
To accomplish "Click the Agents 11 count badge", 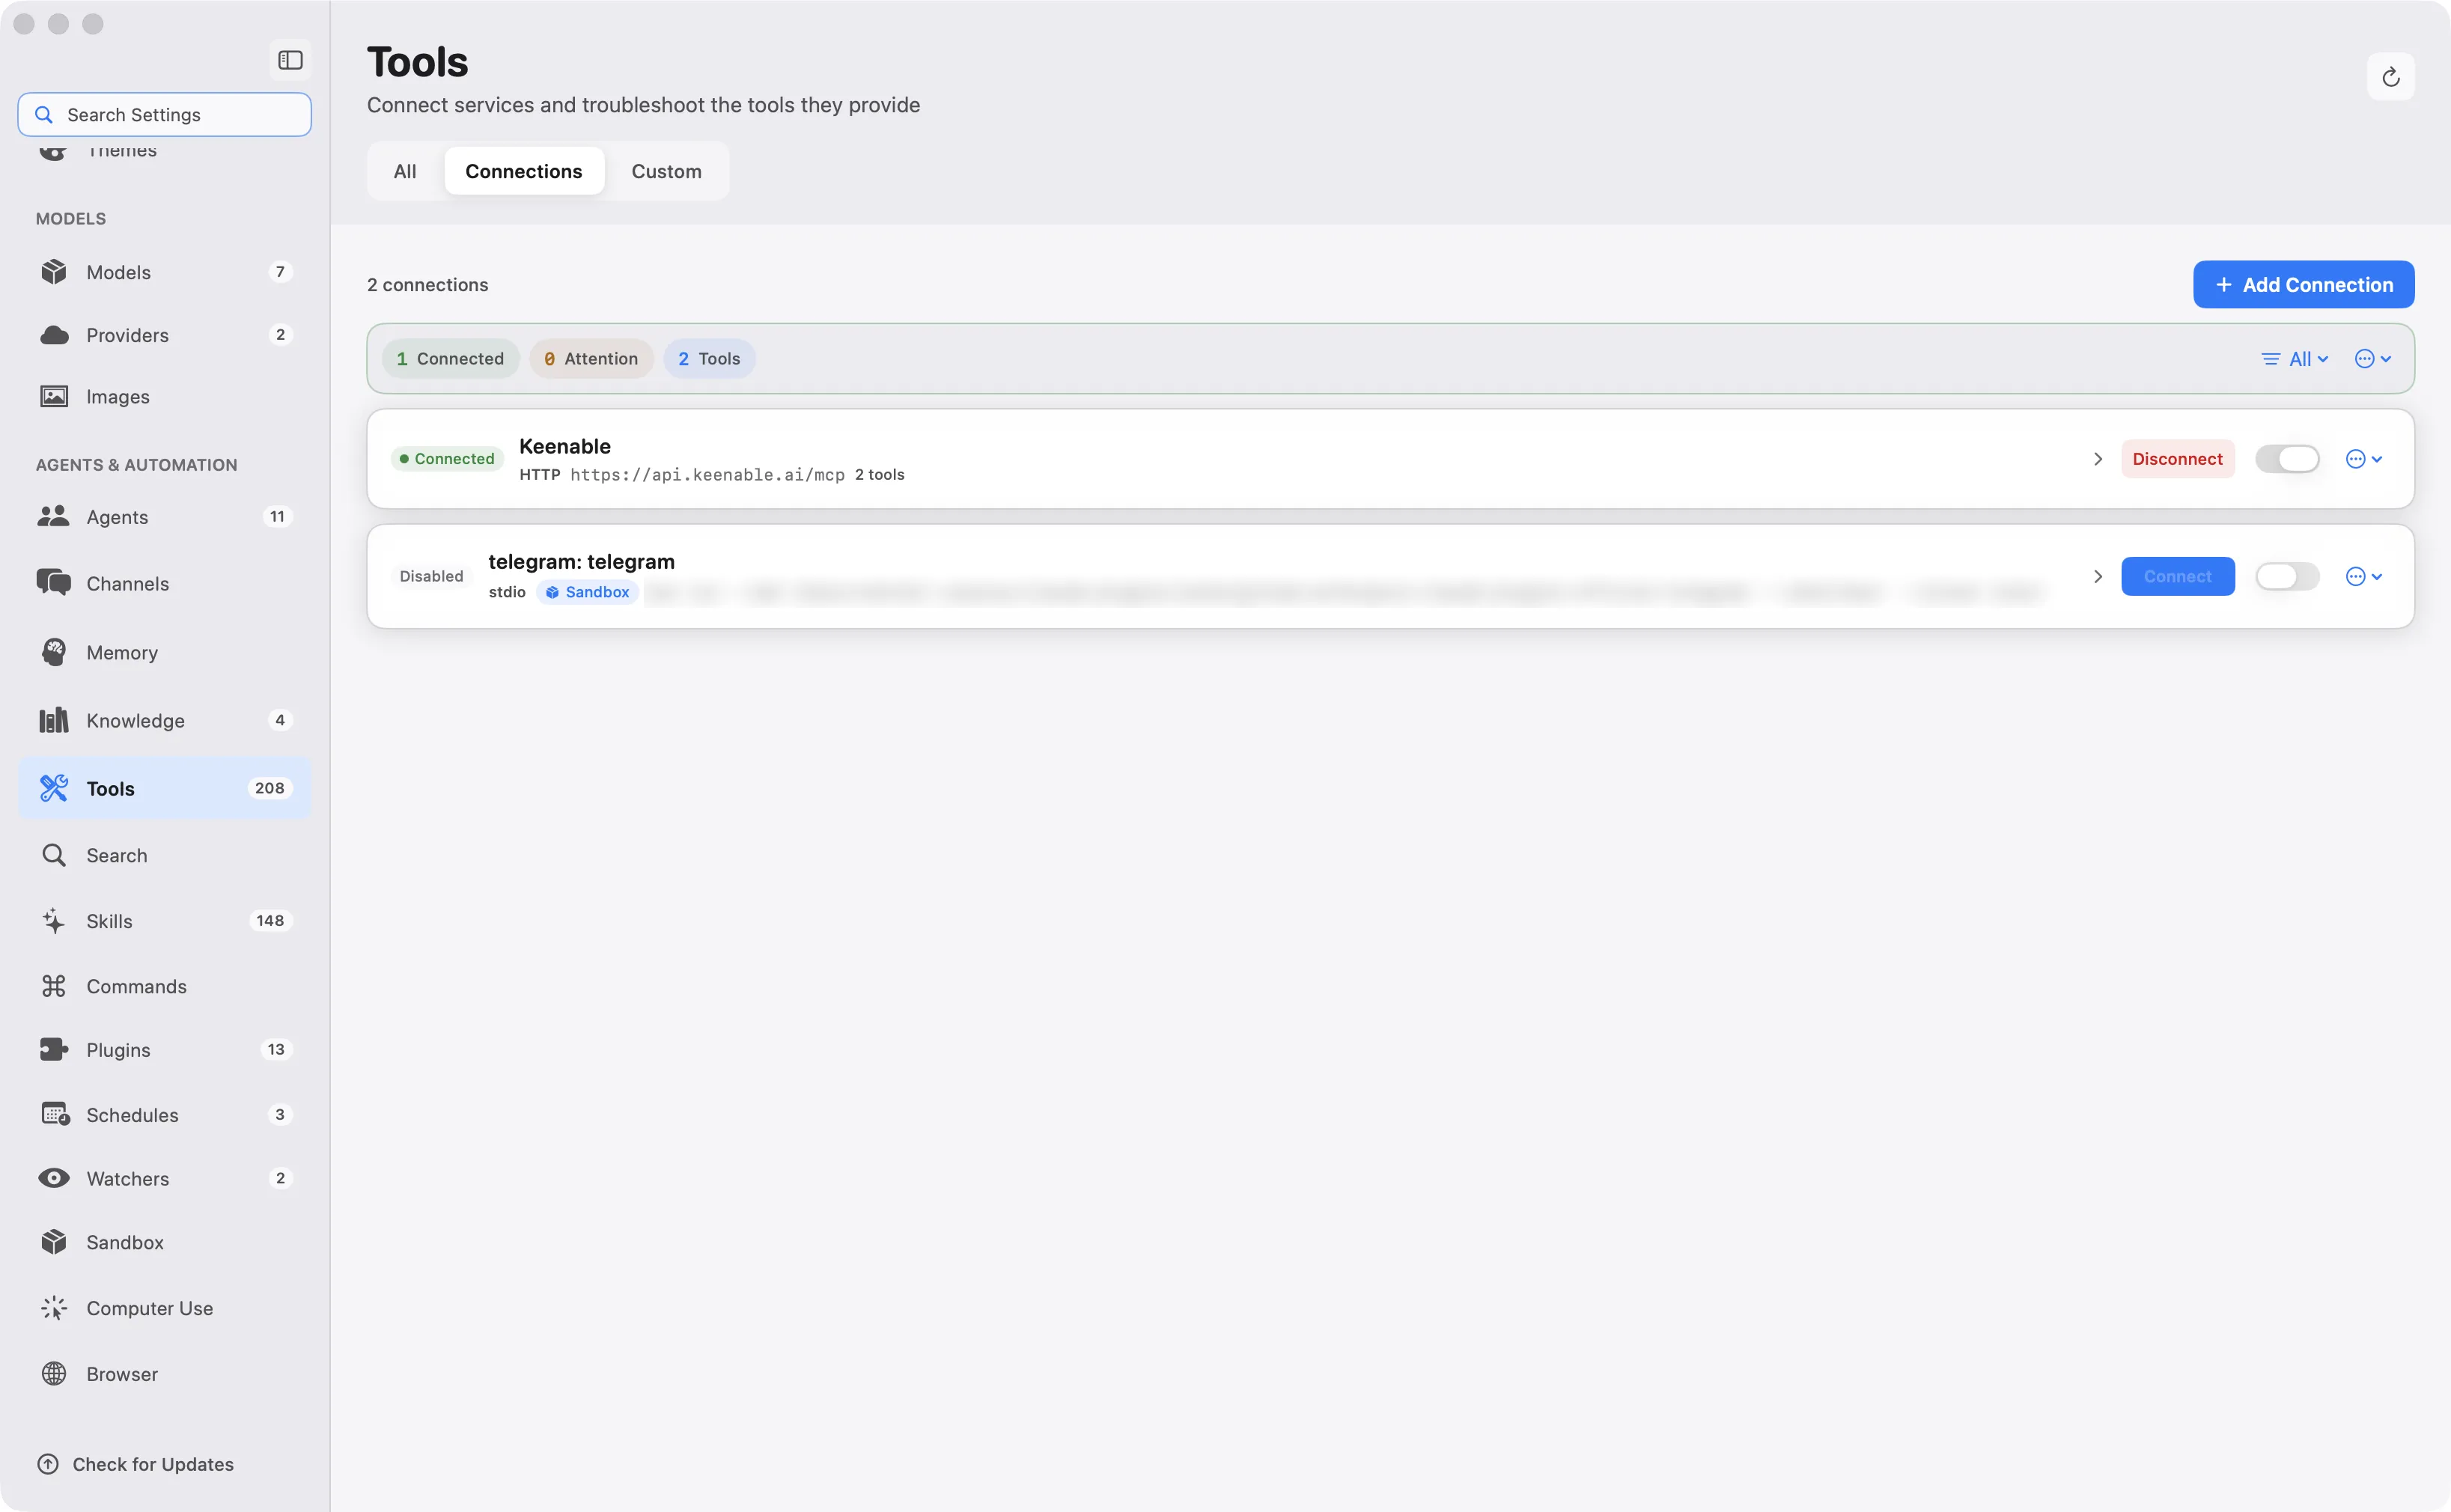I will [x=277, y=517].
